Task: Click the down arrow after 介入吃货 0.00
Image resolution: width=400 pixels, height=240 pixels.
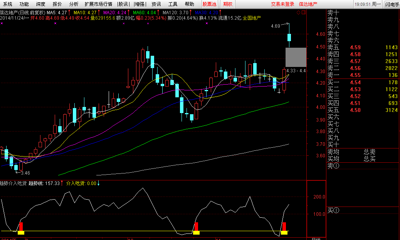Action: click(99, 183)
